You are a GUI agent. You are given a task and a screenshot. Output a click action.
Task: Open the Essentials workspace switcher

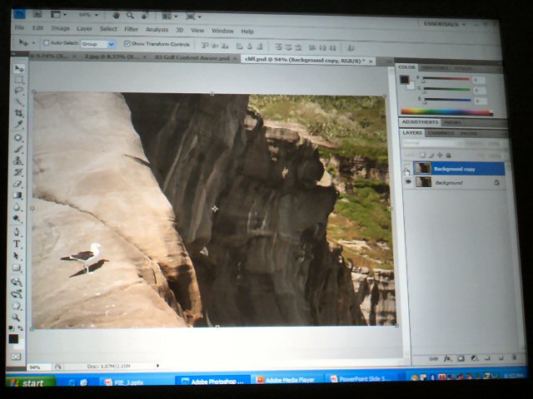(445, 24)
